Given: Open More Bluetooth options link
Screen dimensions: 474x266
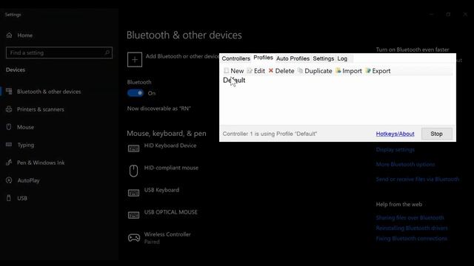Looking at the screenshot, I should pyautogui.click(x=405, y=164).
